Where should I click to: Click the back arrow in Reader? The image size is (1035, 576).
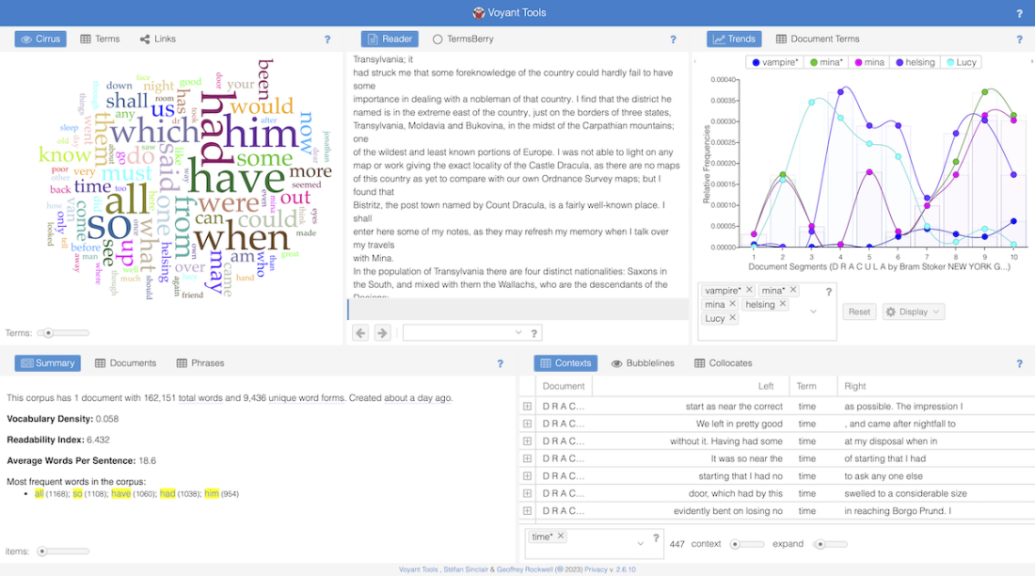[360, 332]
